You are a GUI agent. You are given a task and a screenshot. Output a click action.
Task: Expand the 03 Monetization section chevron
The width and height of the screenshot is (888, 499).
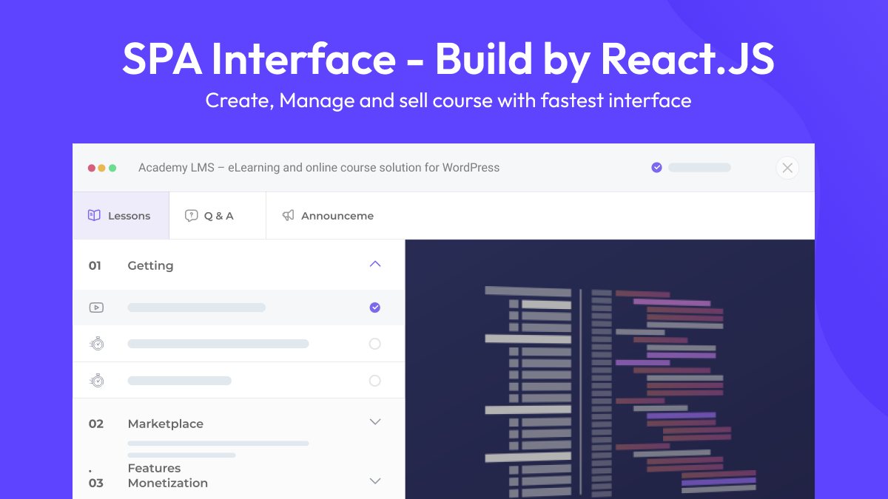[x=375, y=481]
